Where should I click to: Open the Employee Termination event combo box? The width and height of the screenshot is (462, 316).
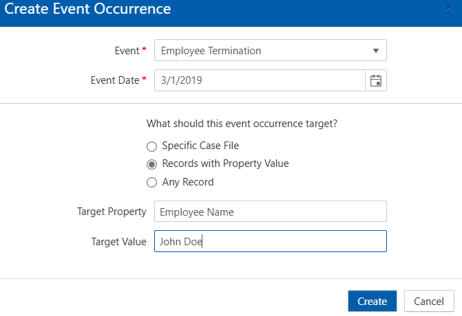point(262,51)
